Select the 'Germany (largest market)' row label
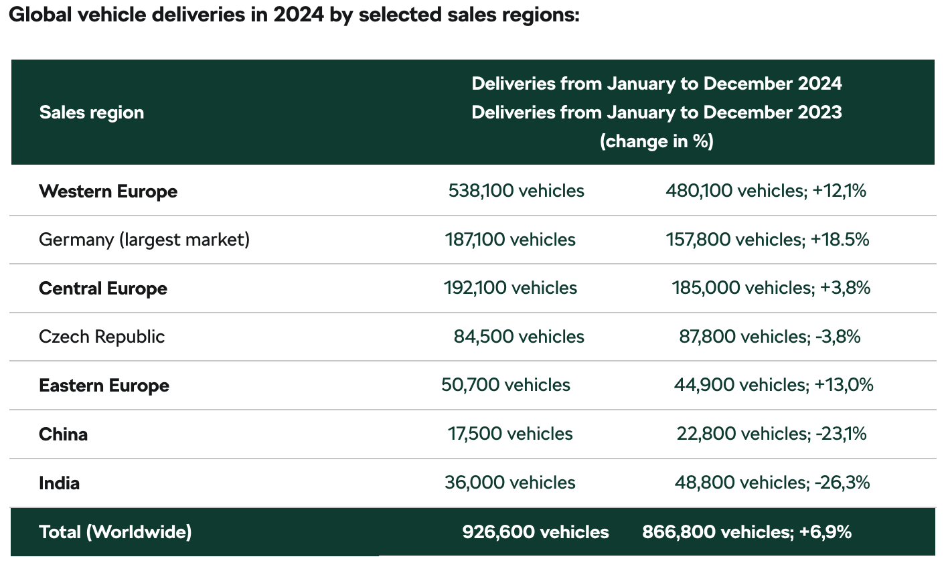 coord(145,240)
